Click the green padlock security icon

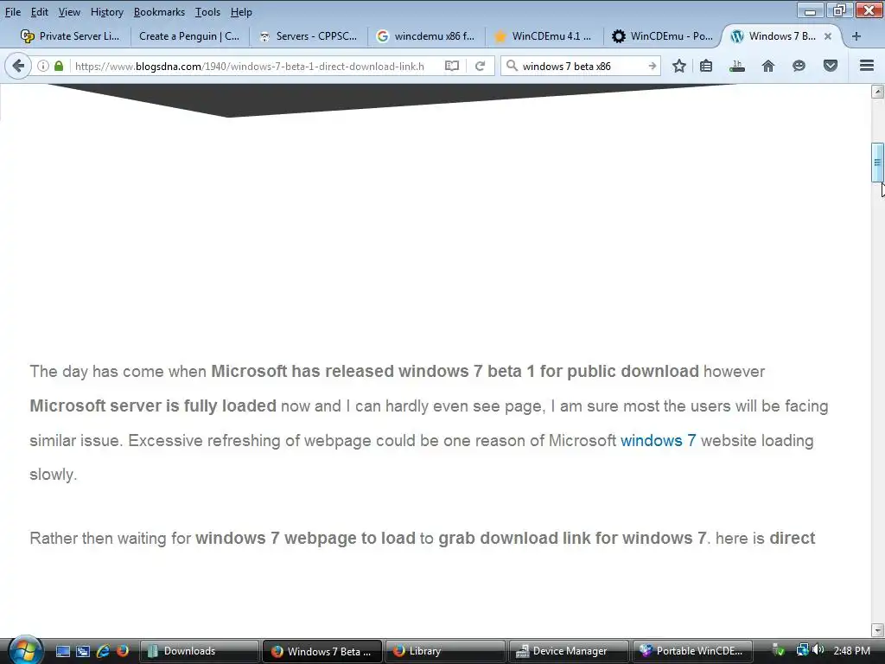[59, 66]
